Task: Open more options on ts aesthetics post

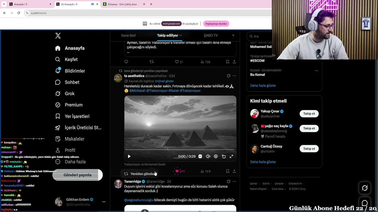Action: 234,76
